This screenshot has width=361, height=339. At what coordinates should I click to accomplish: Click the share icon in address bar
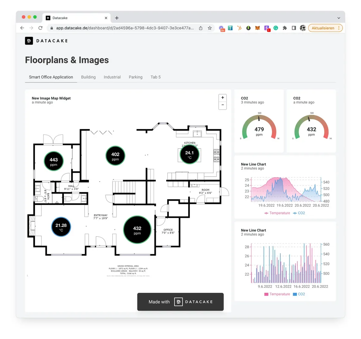pos(201,28)
